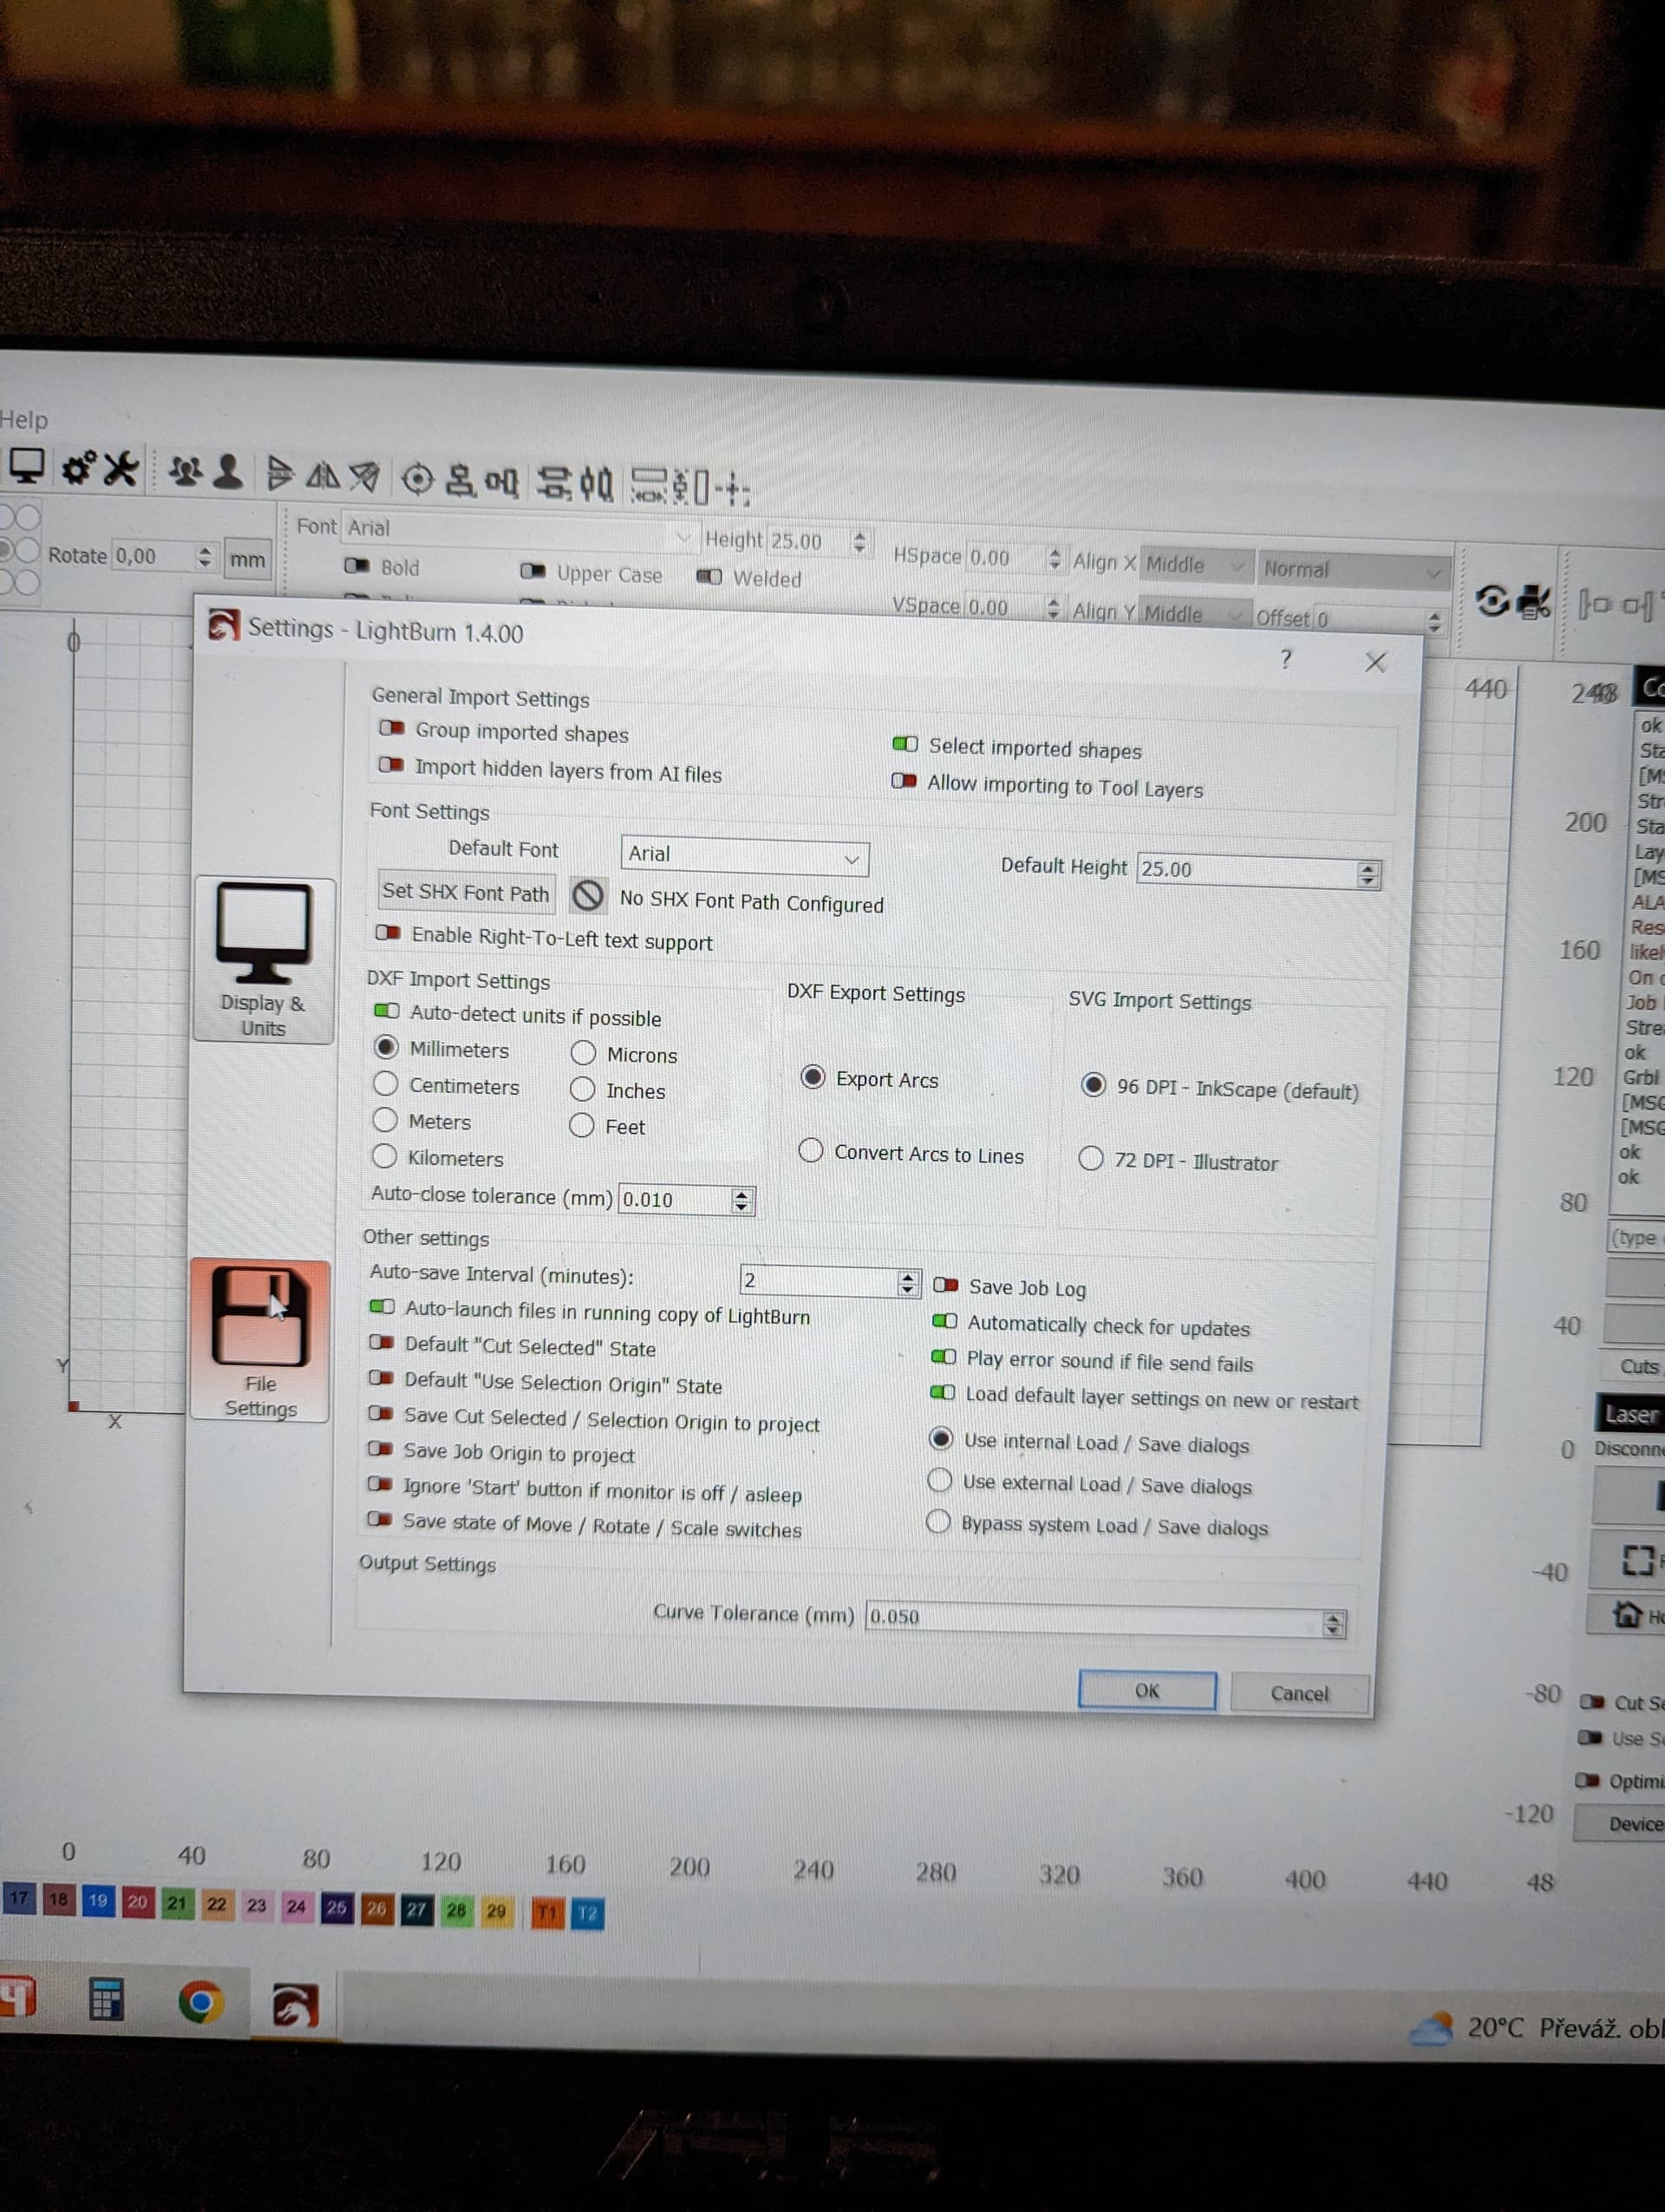Select layer color swatch 19 (blue)

pos(98,1900)
